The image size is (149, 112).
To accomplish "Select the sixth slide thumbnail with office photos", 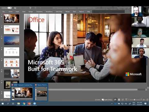I will pos(11,74).
